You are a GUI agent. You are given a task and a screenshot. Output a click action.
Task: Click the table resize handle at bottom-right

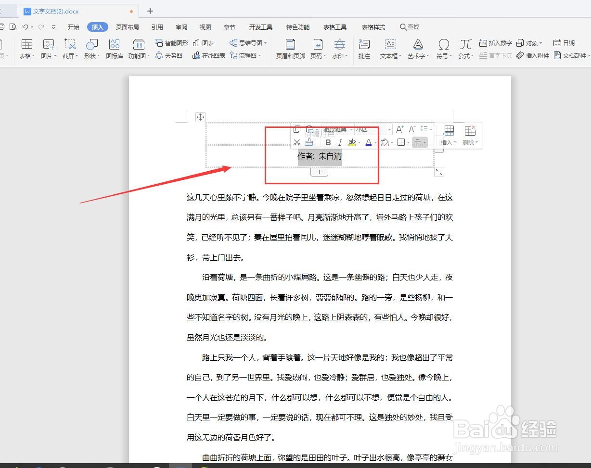439,172
